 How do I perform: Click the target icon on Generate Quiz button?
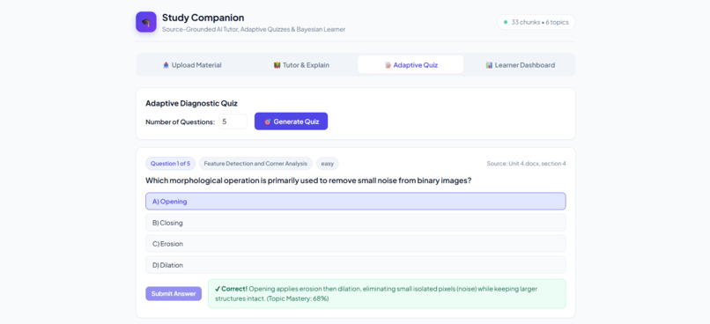tap(267, 121)
